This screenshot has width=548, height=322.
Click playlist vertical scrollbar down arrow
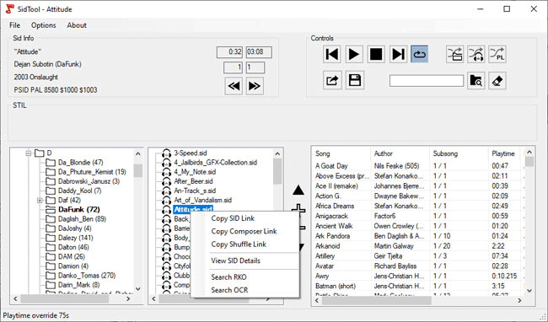click(x=529, y=291)
